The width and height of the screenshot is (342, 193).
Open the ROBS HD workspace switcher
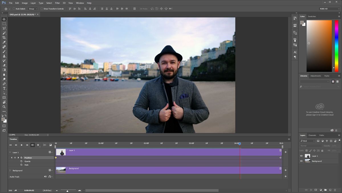pos(329,9)
